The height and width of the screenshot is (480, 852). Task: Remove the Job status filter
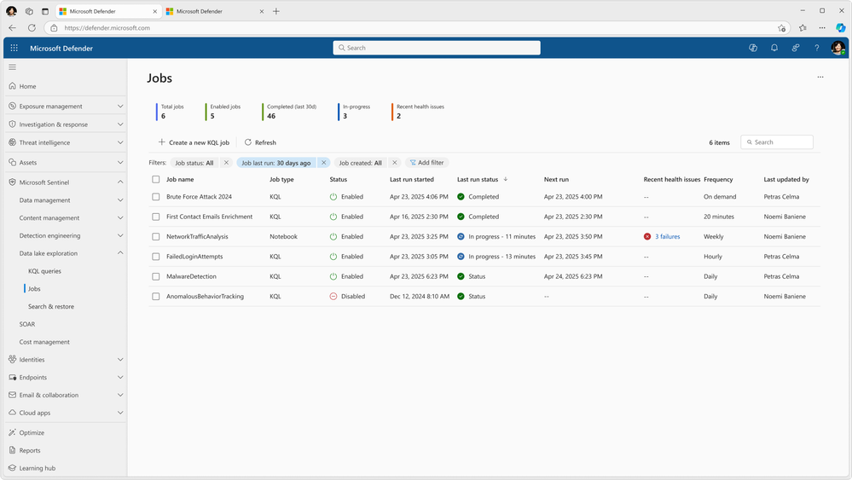pyautogui.click(x=227, y=162)
